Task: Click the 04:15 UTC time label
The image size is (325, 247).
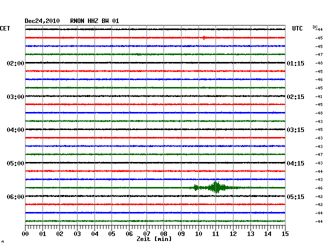Action: (x=295, y=163)
